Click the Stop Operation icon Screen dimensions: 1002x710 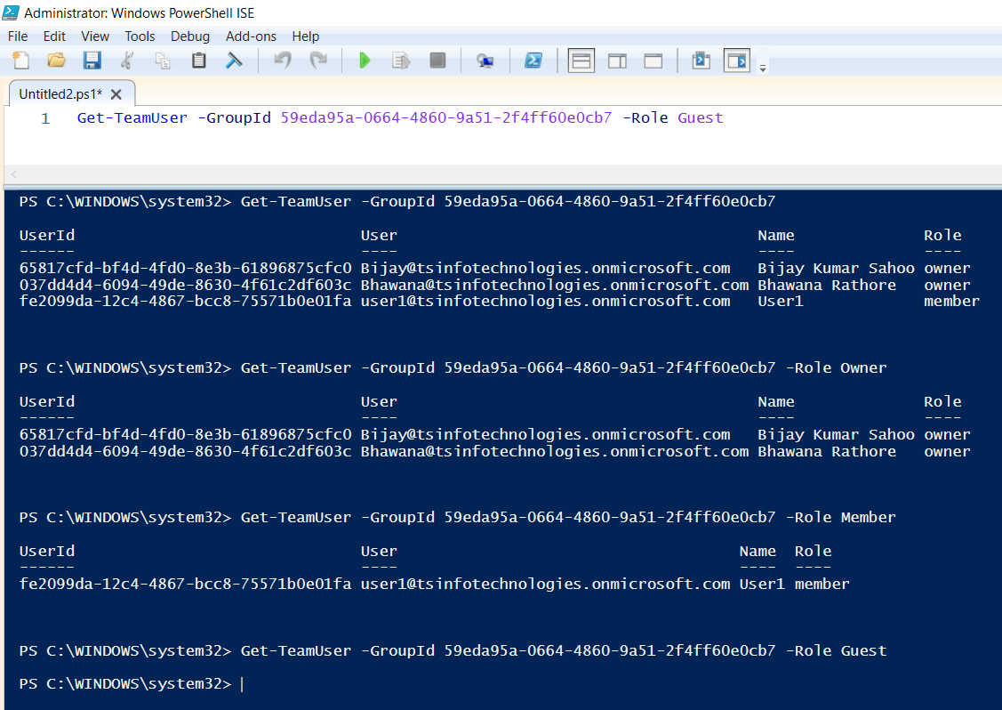pos(437,61)
